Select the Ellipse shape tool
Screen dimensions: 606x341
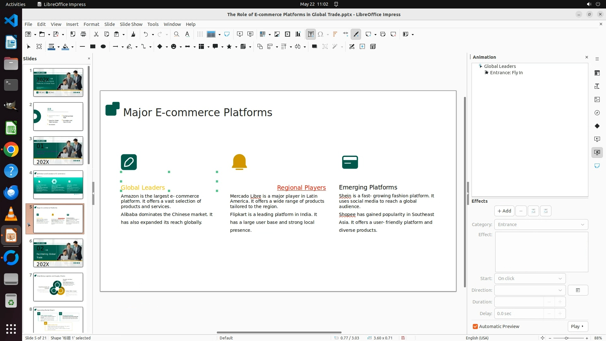[x=103, y=46]
